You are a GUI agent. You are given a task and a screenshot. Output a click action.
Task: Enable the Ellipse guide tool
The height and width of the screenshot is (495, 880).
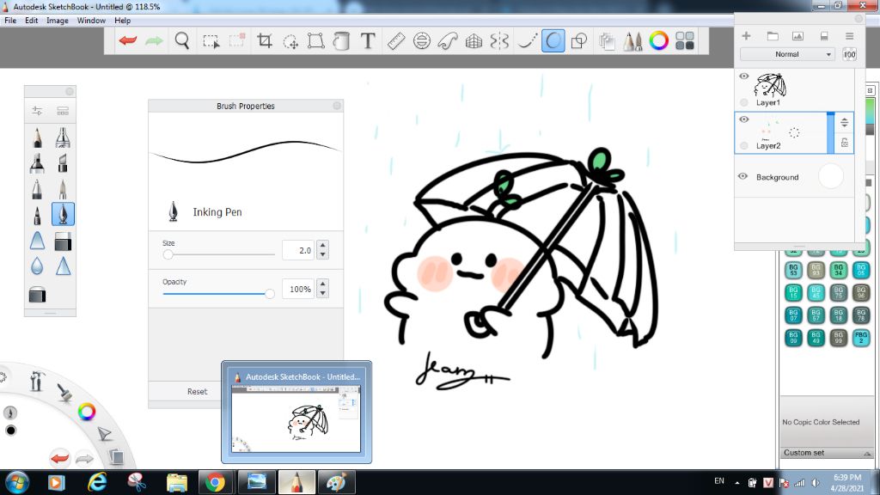click(421, 41)
